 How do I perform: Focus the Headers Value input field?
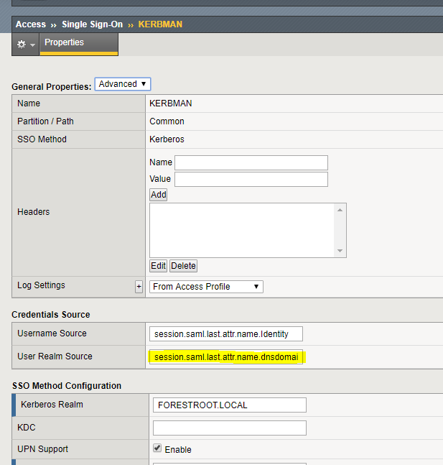coord(251,180)
